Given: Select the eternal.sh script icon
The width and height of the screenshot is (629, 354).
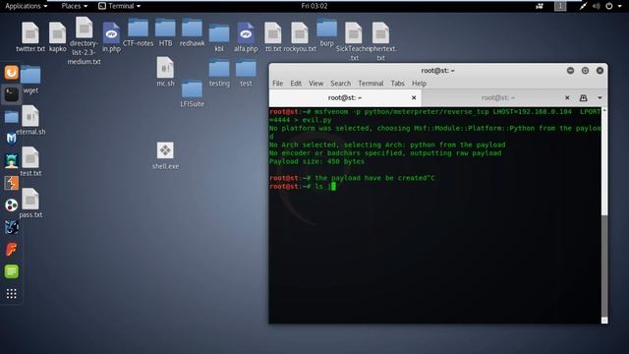Looking at the screenshot, I should (x=30, y=116).
